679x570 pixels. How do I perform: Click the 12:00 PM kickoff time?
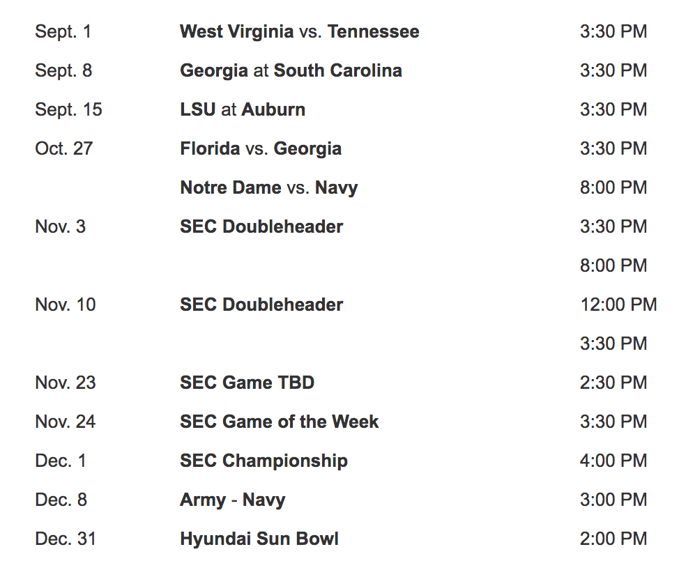[619, 305]
